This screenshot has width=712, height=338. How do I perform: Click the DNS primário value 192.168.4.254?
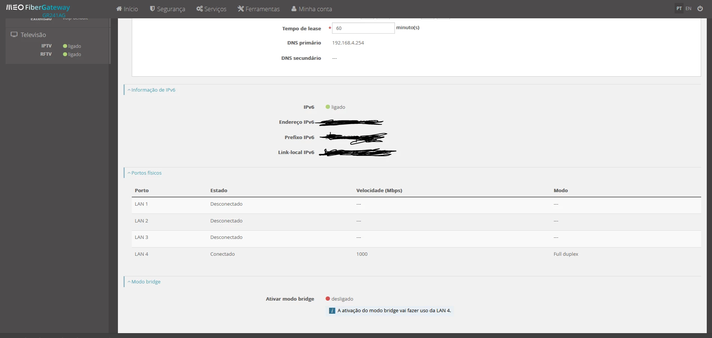348,43
